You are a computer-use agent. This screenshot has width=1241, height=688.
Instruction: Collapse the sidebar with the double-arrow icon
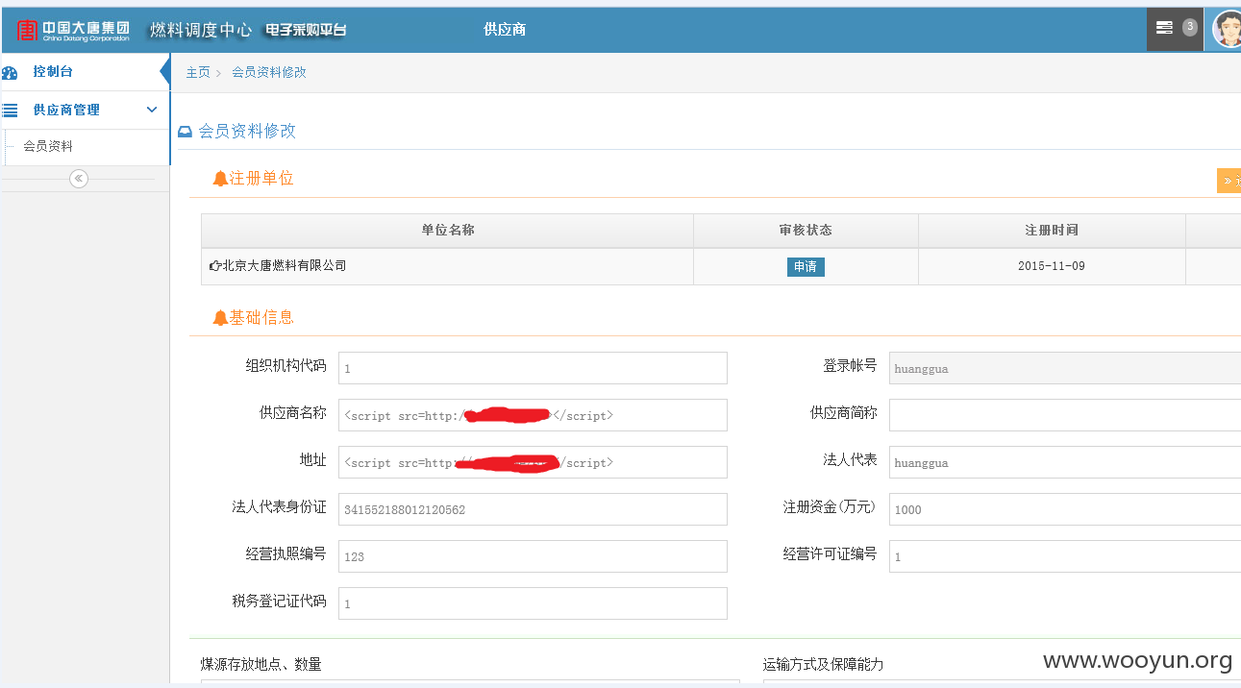point(79,179)
